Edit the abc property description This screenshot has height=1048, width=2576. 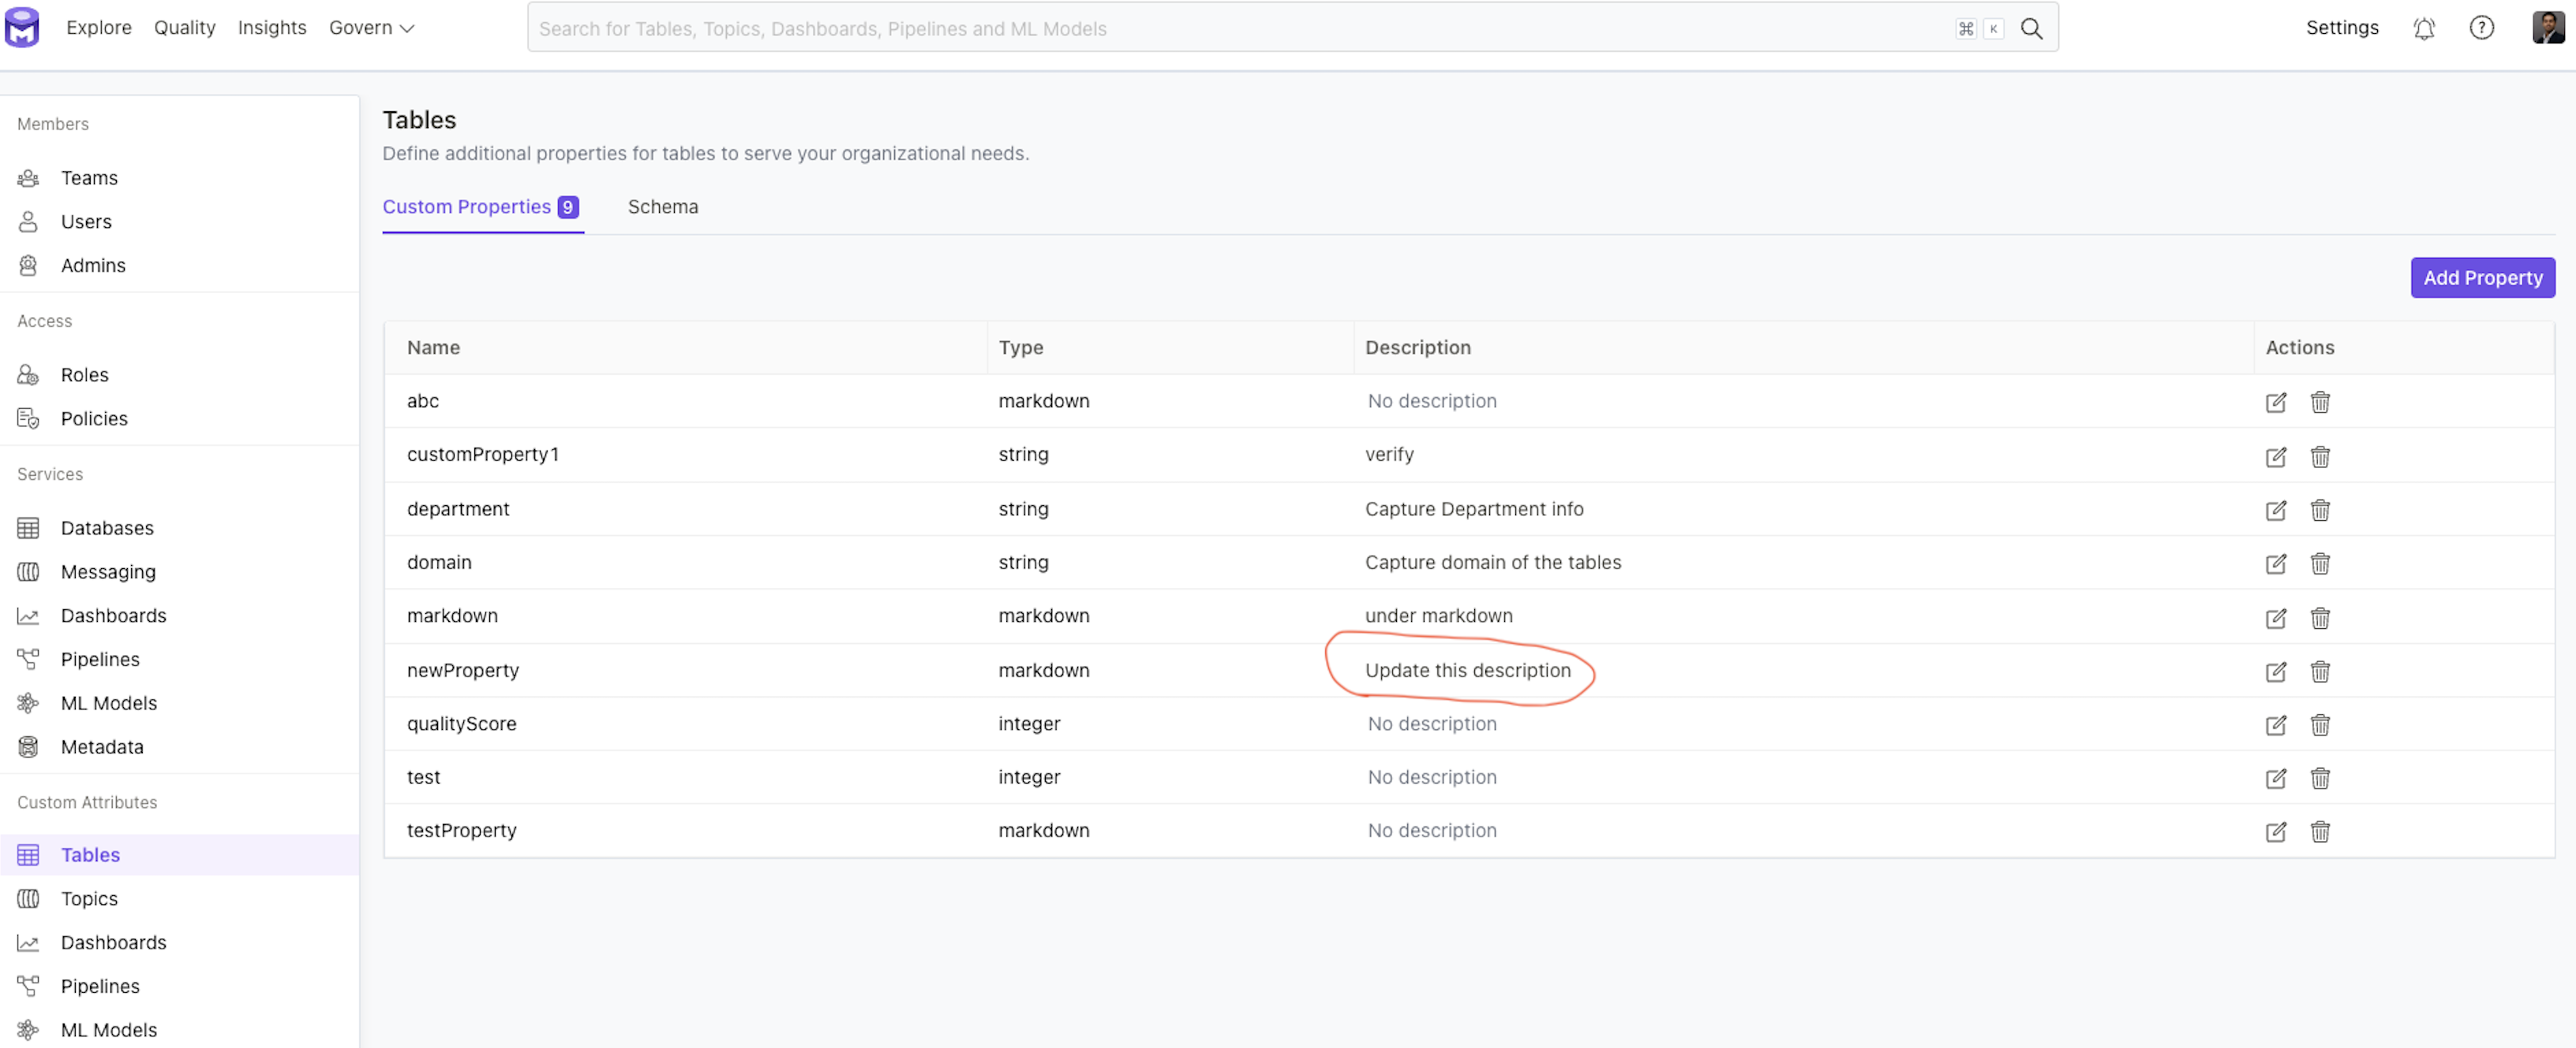2276,402
